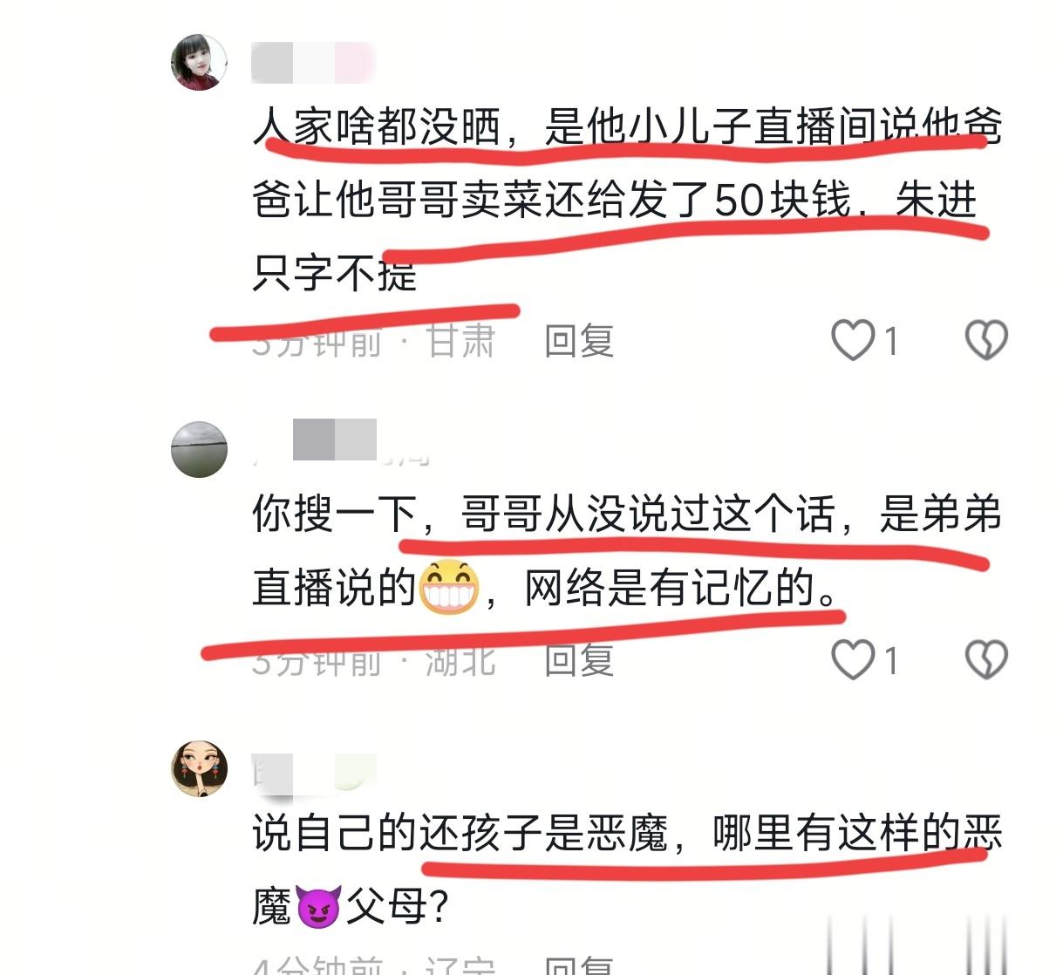Tap broken-heart dislike on the Gansu comment
Screen dimensions: 1063x975
click(x=986, y=339)
